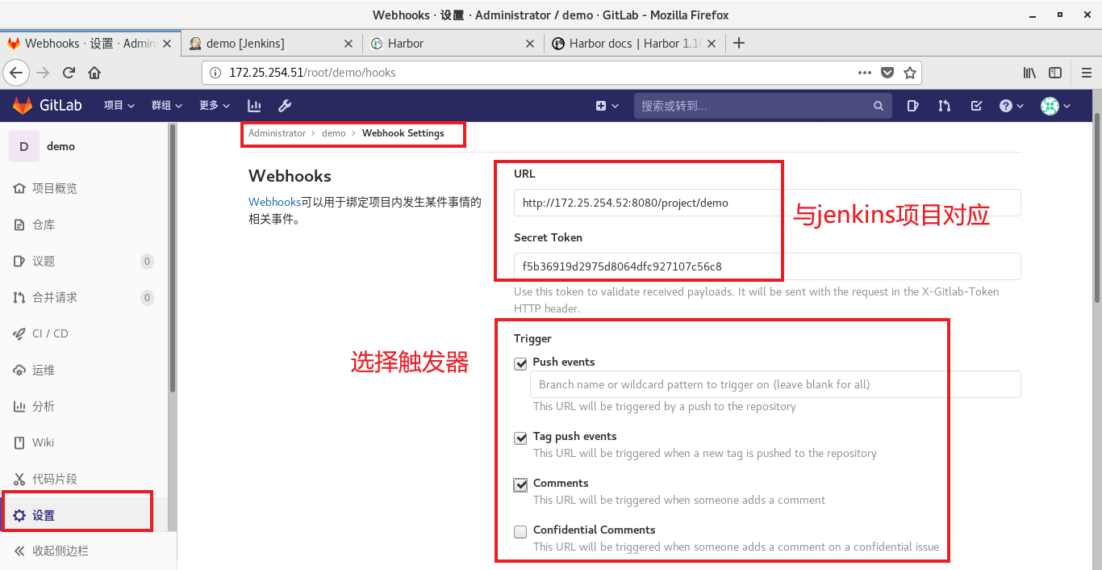Toggle the Push events checkbox
The height and width of the screenshot is (570, 1102).
(520, 363)
